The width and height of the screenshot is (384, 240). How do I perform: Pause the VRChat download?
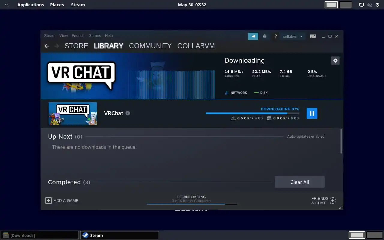pyautogui.click(x=312, y=113)
